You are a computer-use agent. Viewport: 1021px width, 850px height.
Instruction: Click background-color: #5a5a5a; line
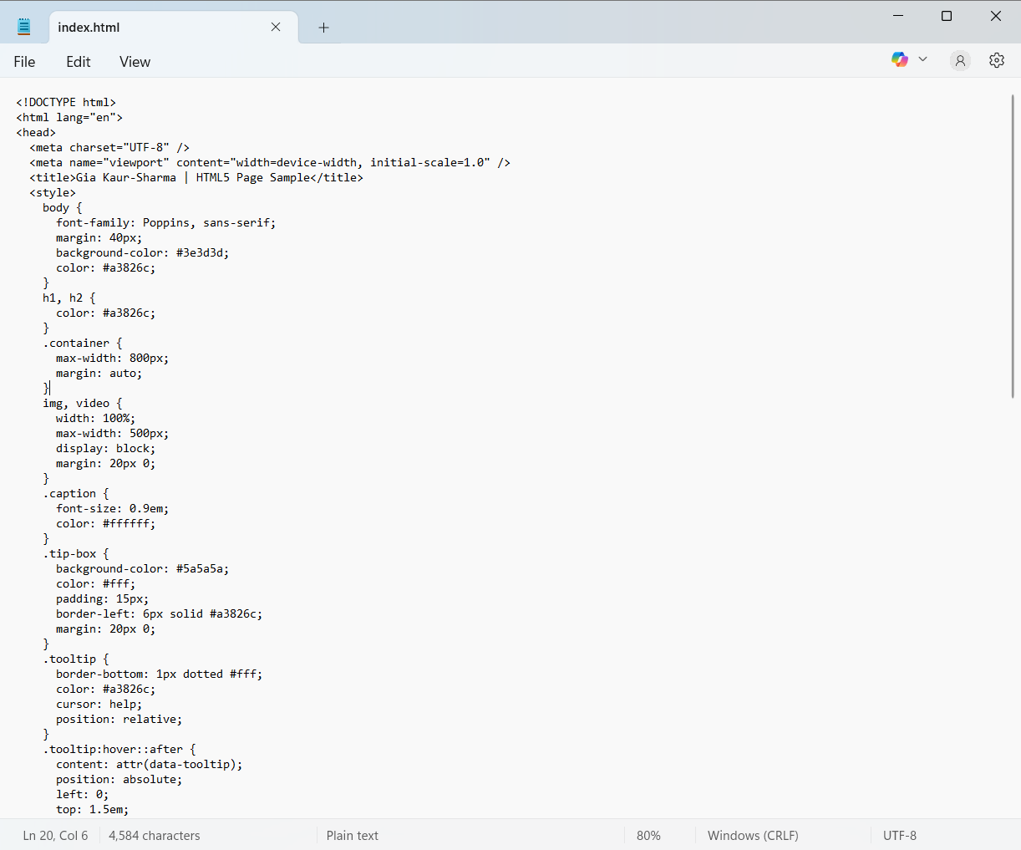[x=142, y=568]
